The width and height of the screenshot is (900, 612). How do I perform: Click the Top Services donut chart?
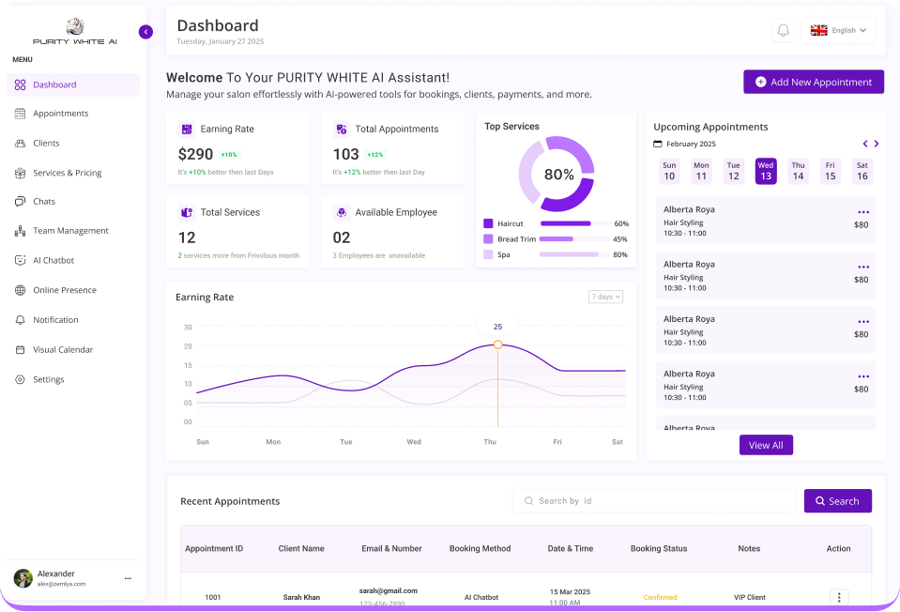[557, 174]
